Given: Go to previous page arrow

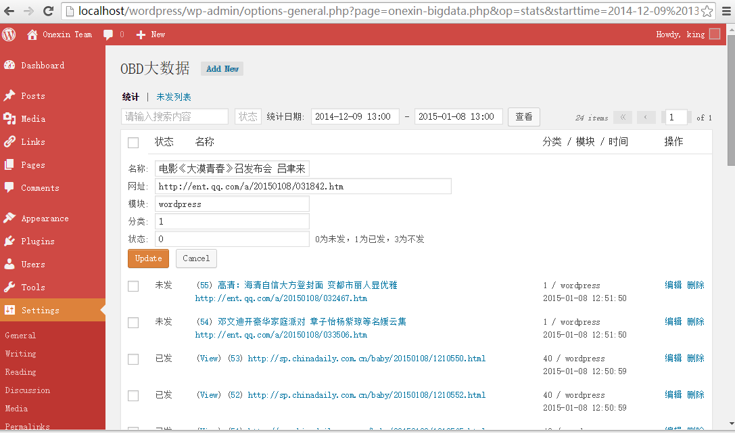Looking at the screenshot, I should point(646,117).
